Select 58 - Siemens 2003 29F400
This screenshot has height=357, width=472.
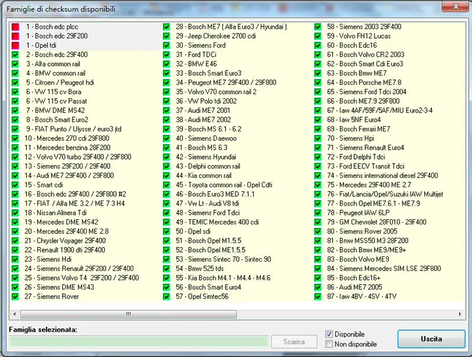364,27
